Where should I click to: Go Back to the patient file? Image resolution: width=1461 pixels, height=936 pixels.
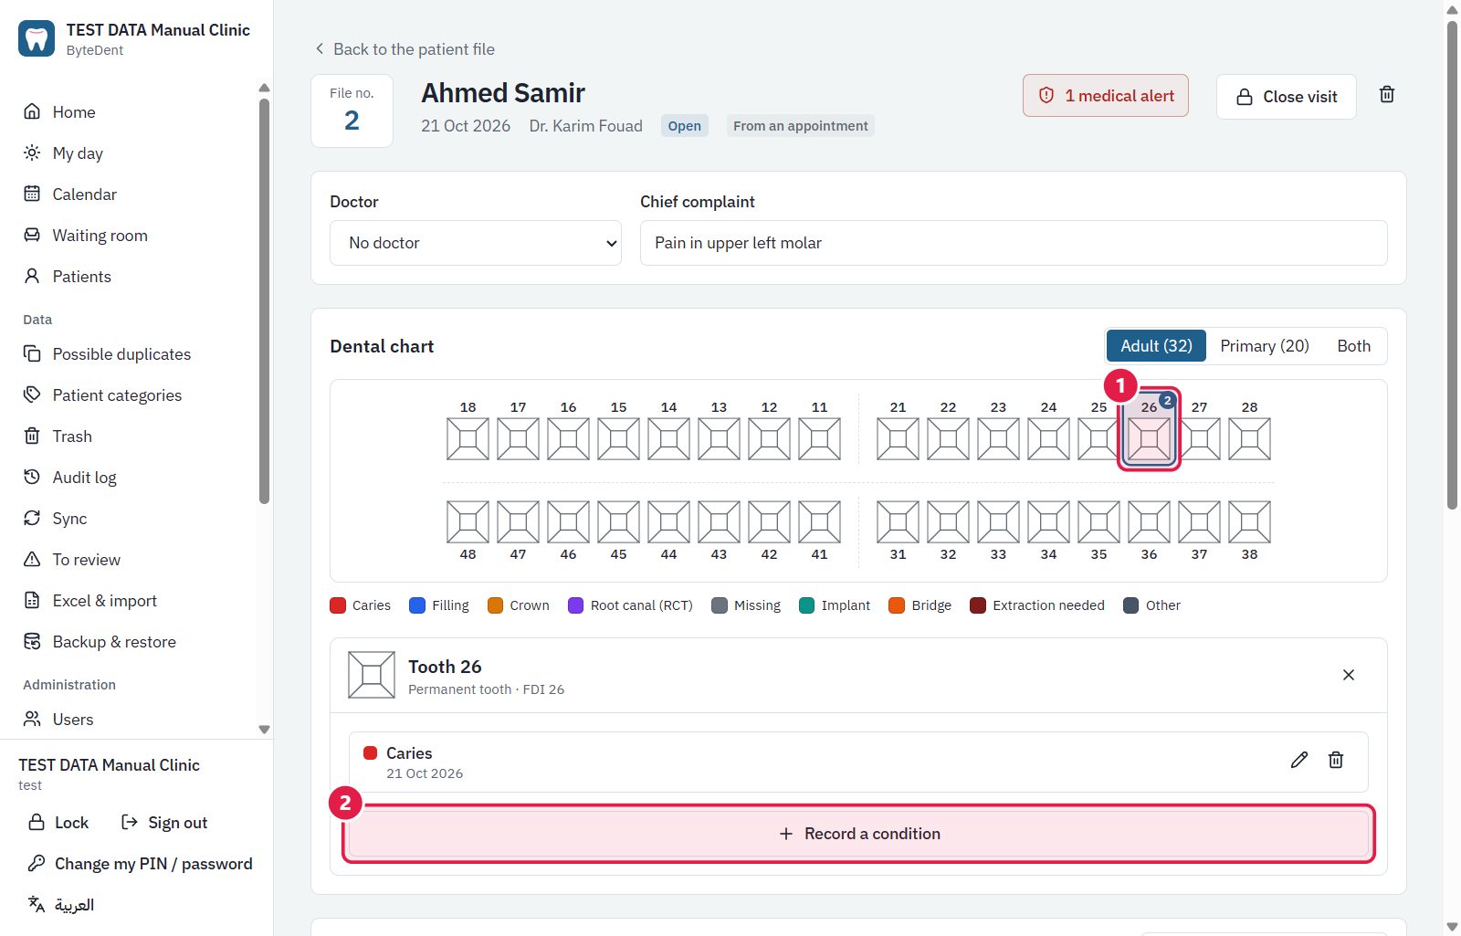(x=405, y=49)
